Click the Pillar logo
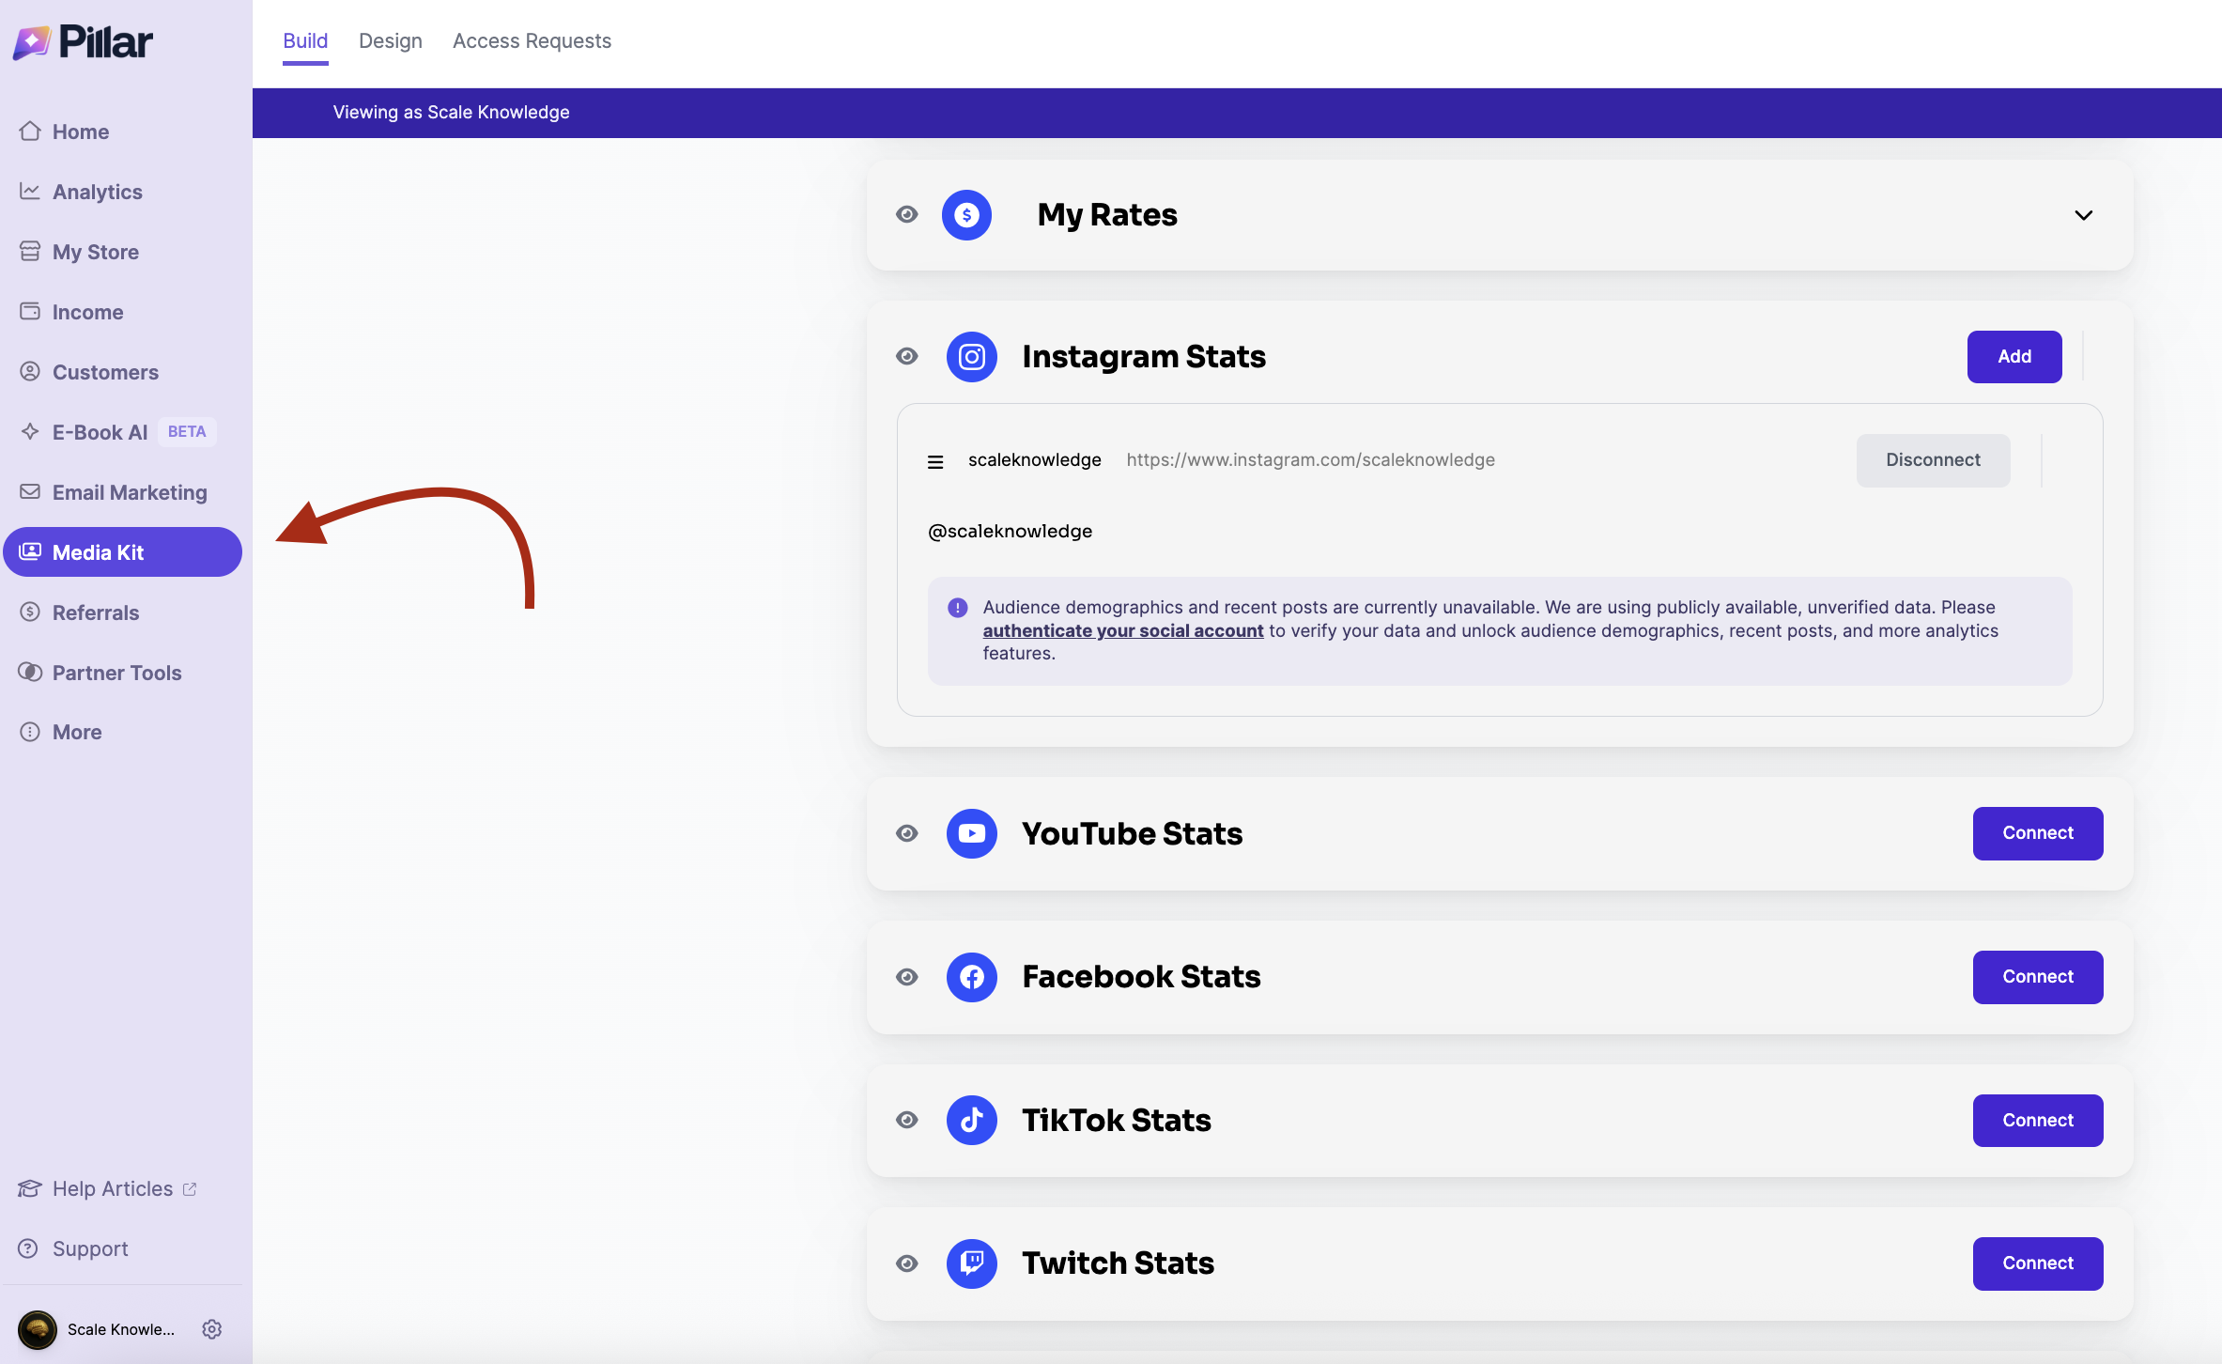Screen dimensions: 2222x1364 click(83, 41)
